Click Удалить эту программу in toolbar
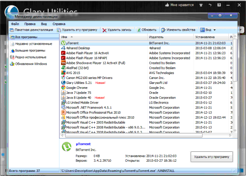Image resolution: width=246 pixels, height=176 pixels. click(78, 30)
